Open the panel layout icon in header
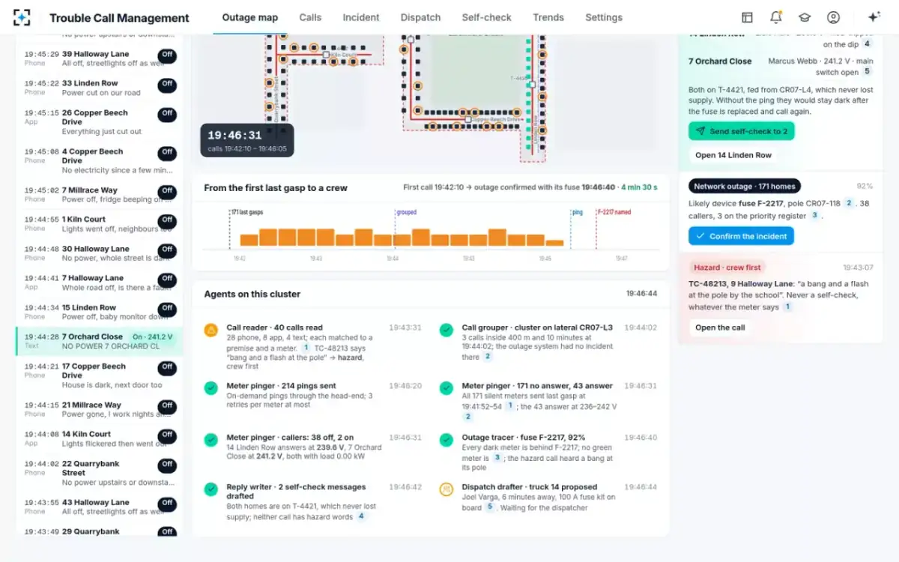This screenshot has width=899, height=562. [747, 17]
